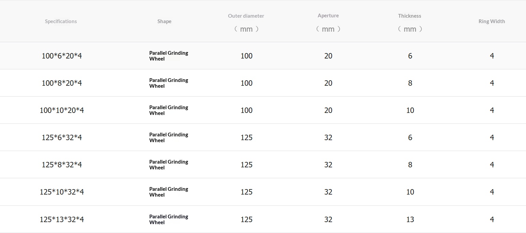Click the Shape column header
Image resolution: width=526 pixels, height=233 pixels.
pyautogui.click(x=164, y=21)
